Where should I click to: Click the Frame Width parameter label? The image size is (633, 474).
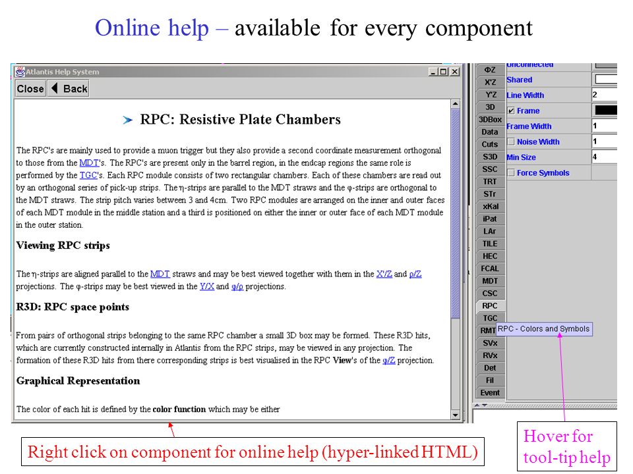529,126
